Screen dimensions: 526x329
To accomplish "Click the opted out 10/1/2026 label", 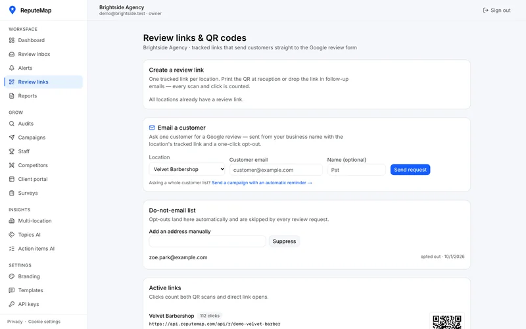I will (442, 257).
